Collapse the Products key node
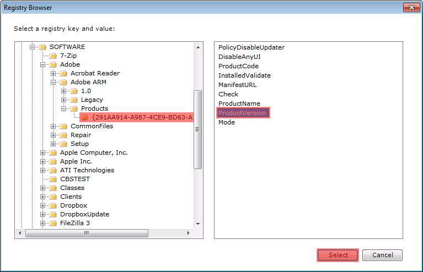The height and width of the screenshot is (272, 423). (63, 109)
